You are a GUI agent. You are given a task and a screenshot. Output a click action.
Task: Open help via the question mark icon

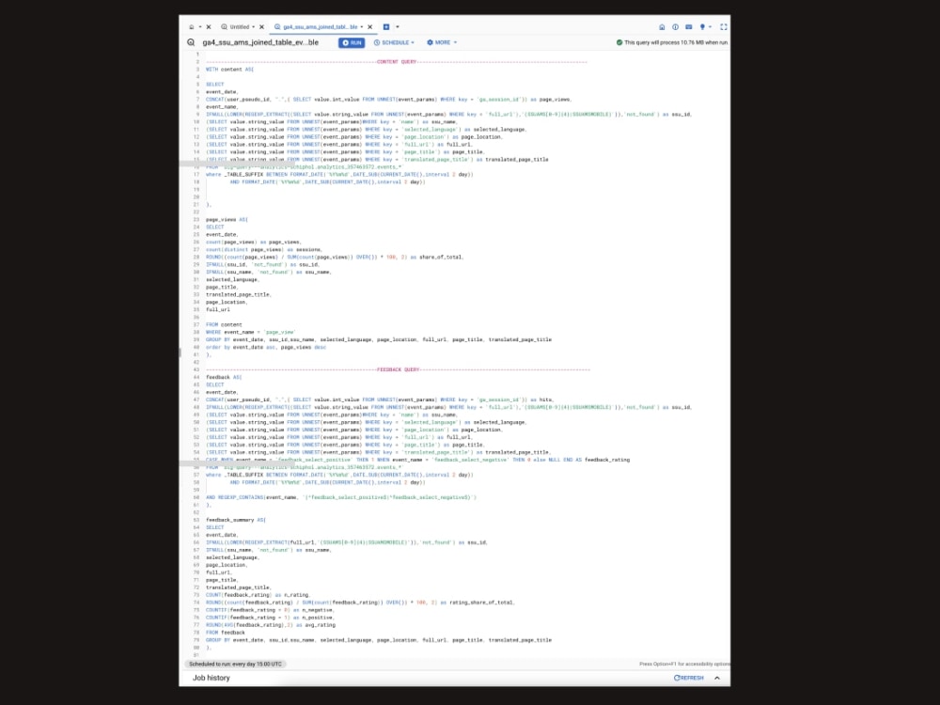pyautogui.click(x=675, y=27)
